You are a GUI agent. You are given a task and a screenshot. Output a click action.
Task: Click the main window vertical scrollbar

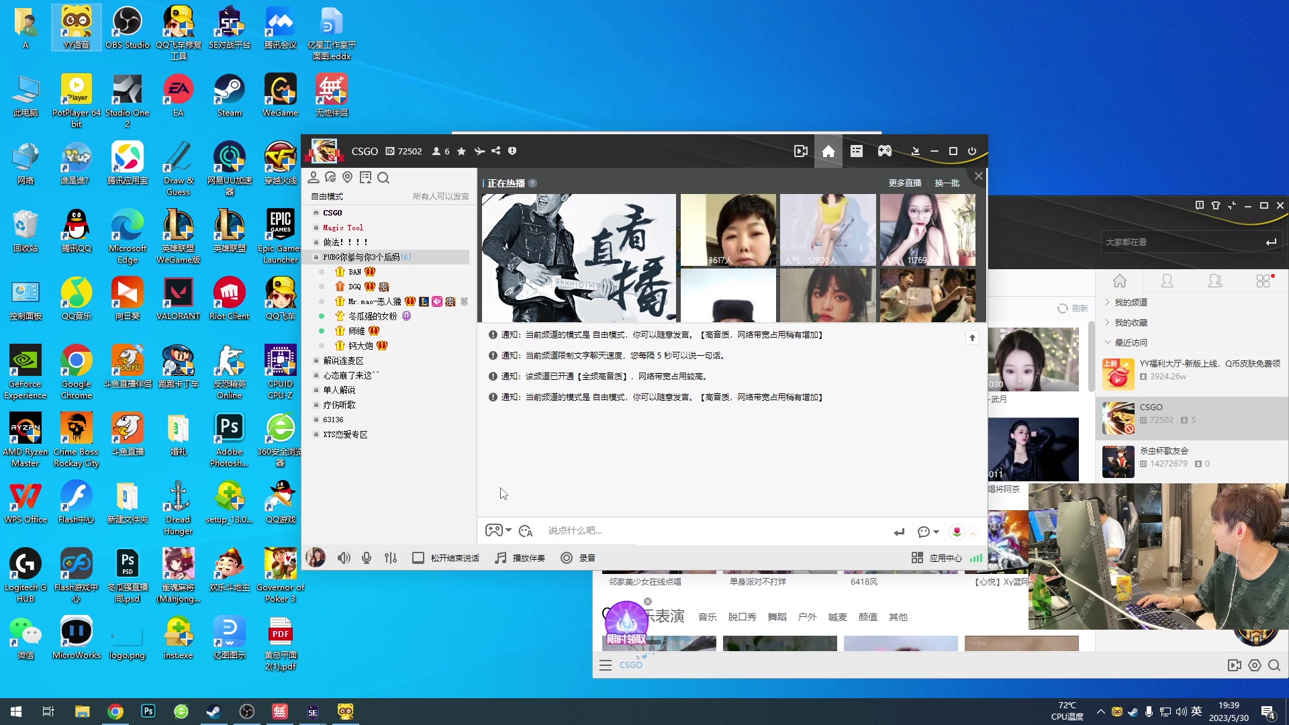click(1091, 356)
